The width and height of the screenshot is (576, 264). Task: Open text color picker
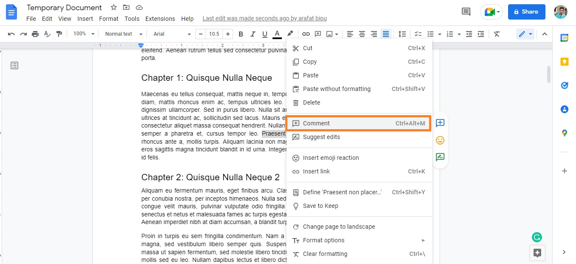pyautogui.click(x=276, y=34)
